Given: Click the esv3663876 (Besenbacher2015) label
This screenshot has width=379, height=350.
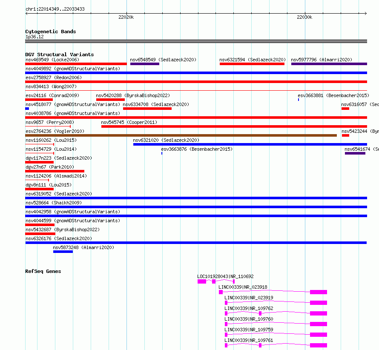Looking at the screenshot, I should coord(197,149).
